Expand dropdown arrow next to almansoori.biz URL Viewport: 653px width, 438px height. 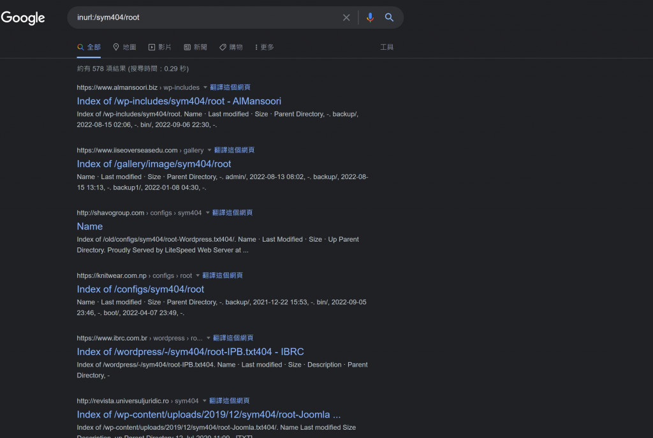(x=205, y=87)
